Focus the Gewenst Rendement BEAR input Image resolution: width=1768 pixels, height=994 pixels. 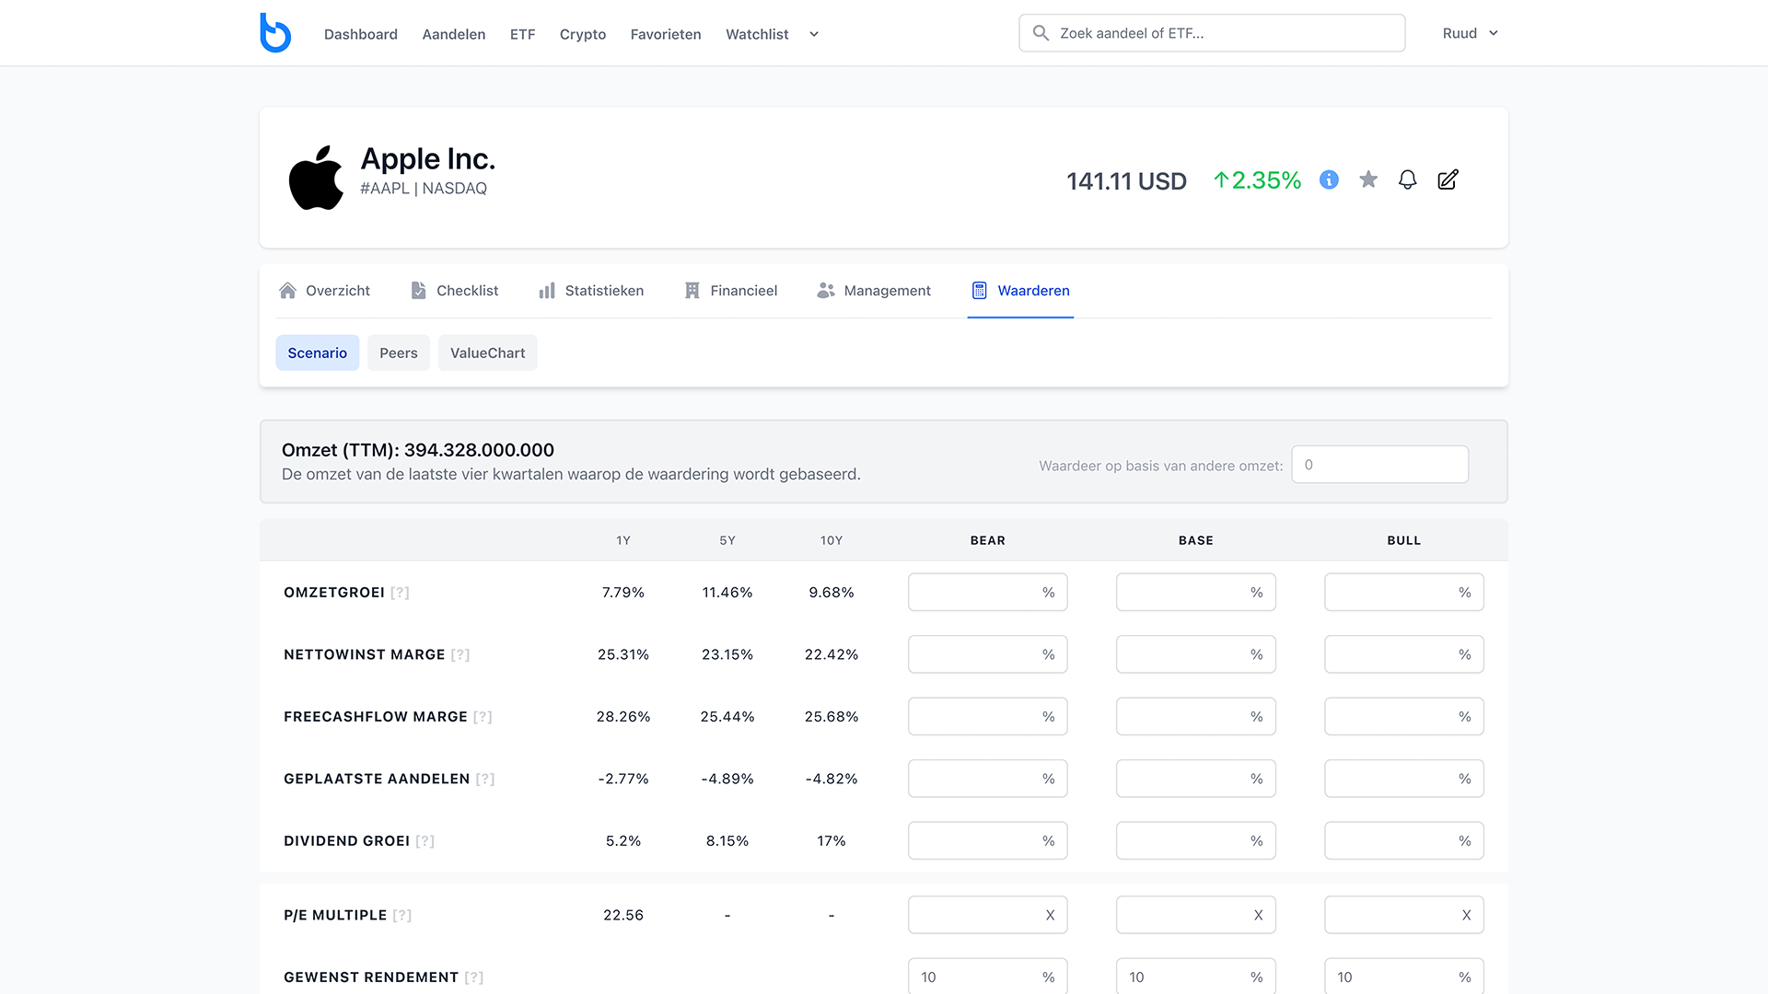point(988,977)
